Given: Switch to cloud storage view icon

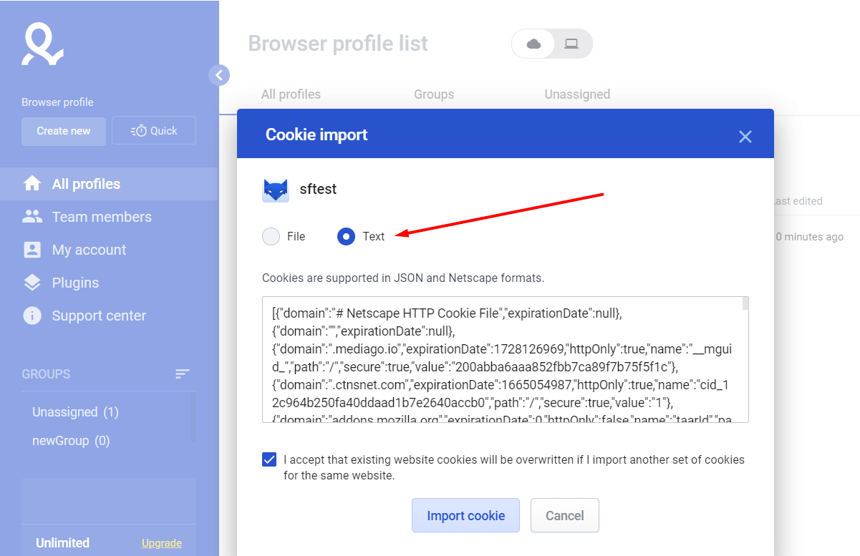Looking at the screenshot, I should pos(533,44).
